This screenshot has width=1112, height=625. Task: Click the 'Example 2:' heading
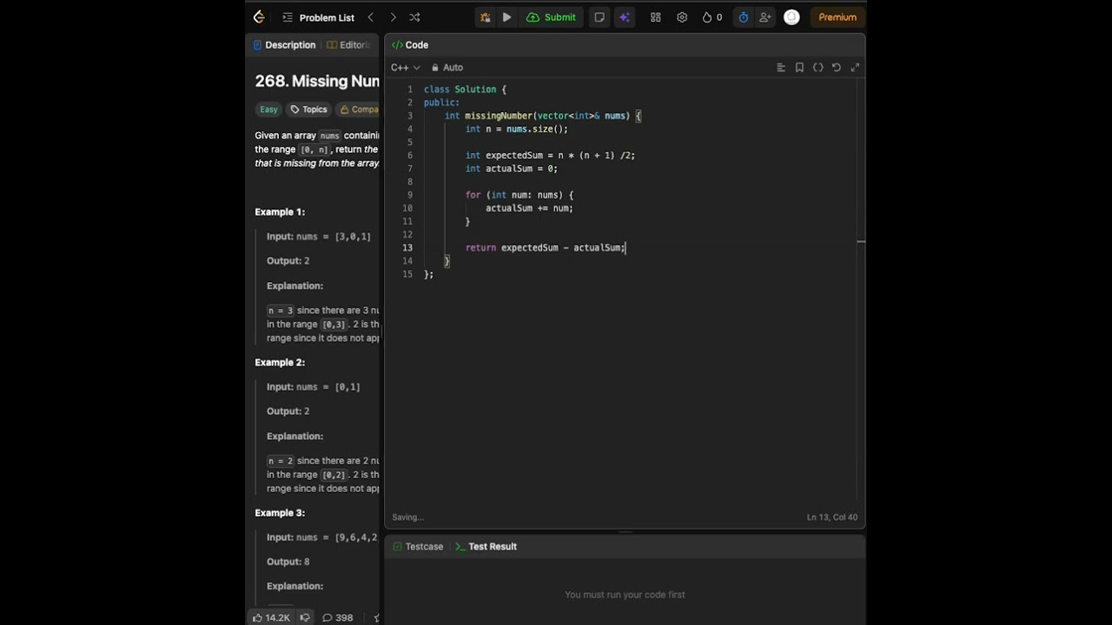pos(280,362)
